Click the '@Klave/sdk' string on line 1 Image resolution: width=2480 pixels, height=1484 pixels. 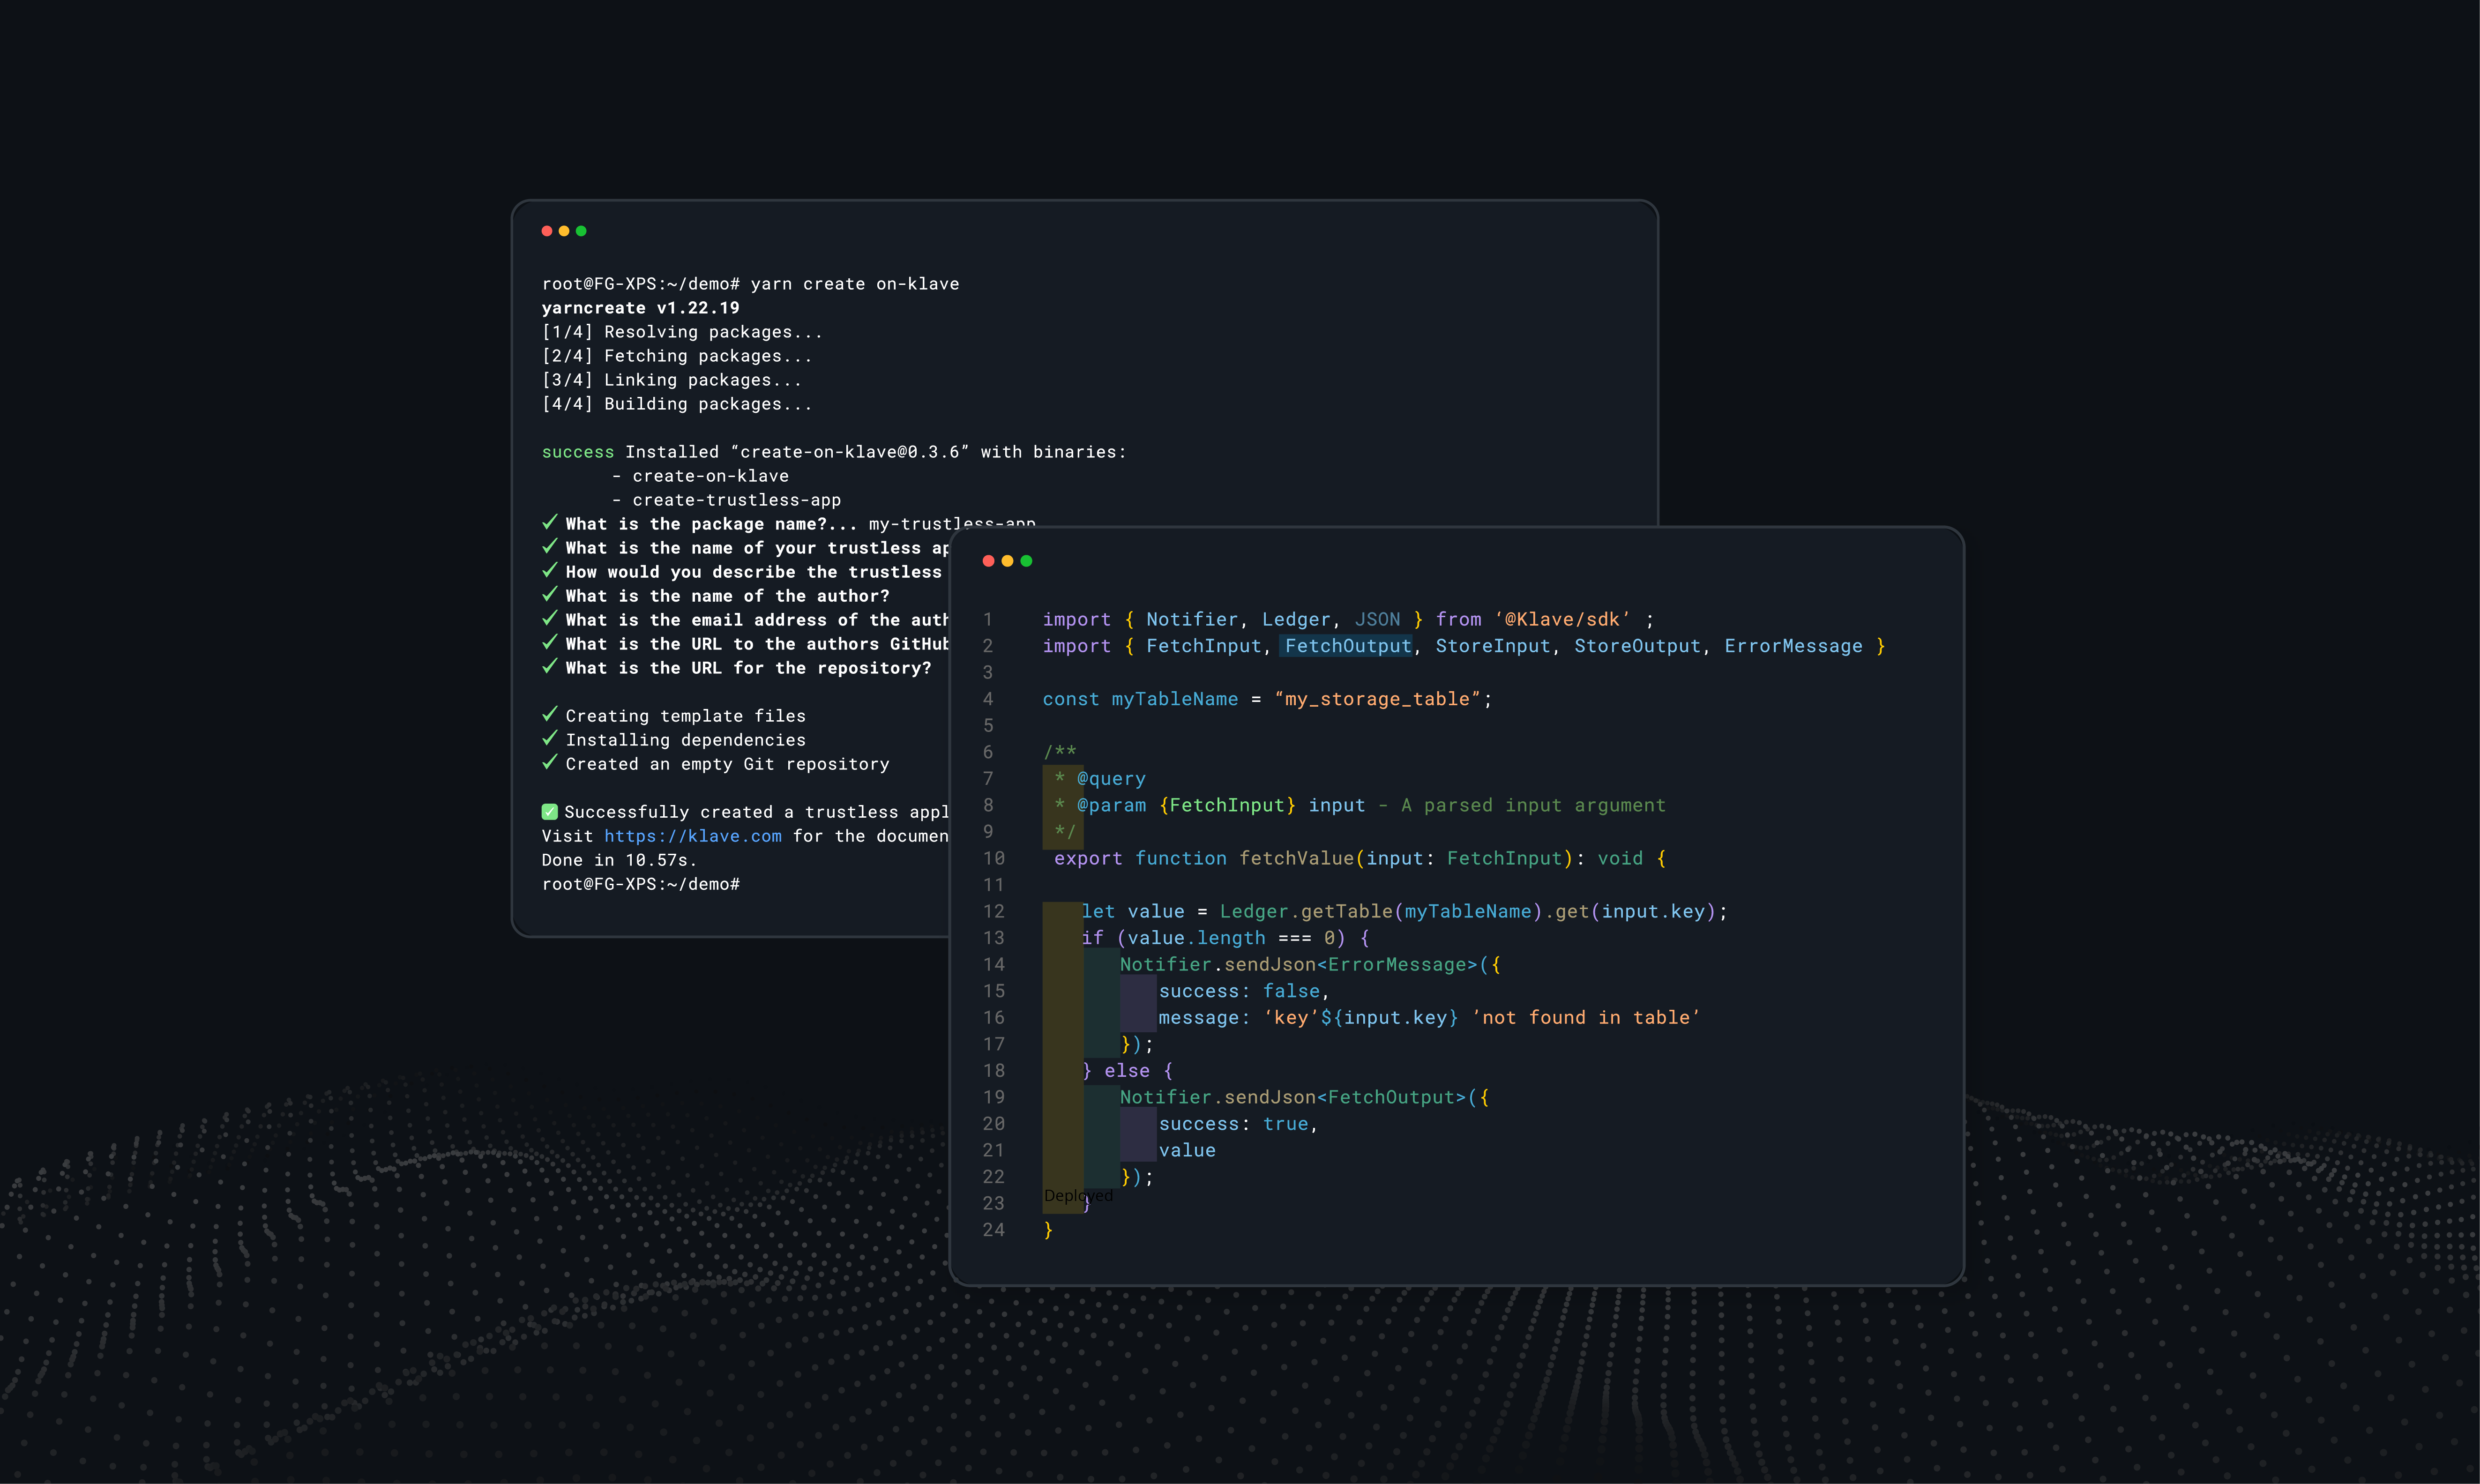[x=1562, y=620]
